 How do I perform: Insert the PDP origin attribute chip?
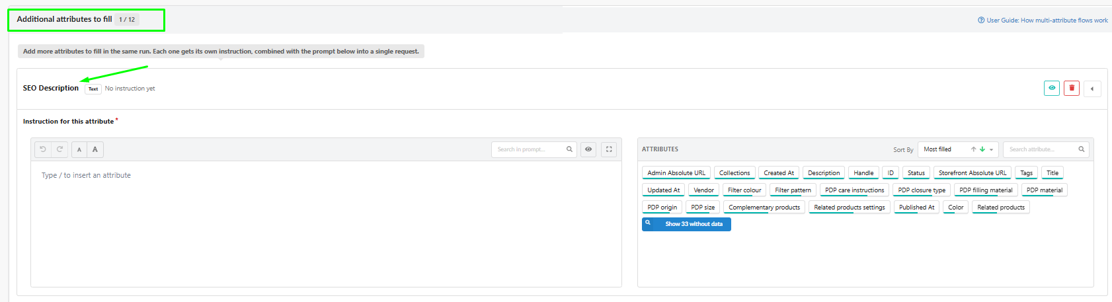[x=662, y=207]
